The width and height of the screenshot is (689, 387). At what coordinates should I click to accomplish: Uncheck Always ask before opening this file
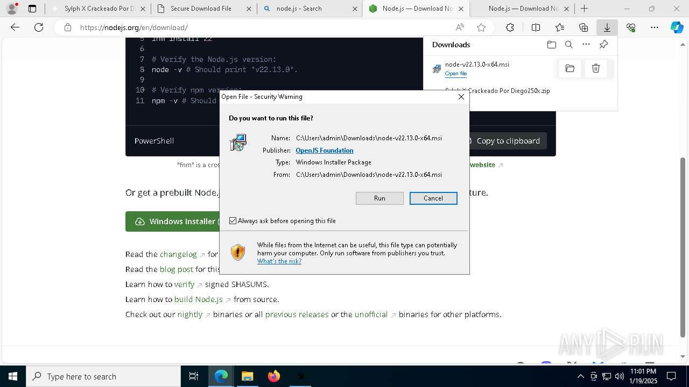tap(233, 221)
